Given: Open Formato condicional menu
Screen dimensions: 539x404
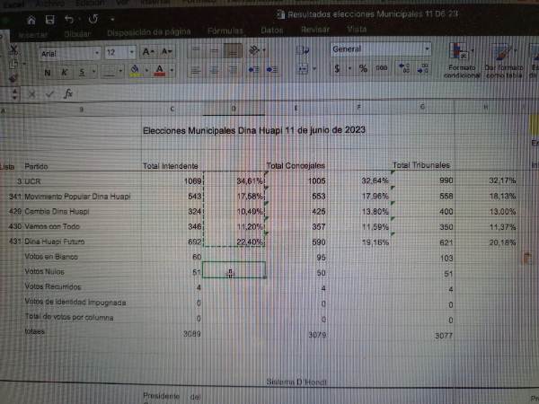Looking at the screenshot, I should (x=462, y=61).
